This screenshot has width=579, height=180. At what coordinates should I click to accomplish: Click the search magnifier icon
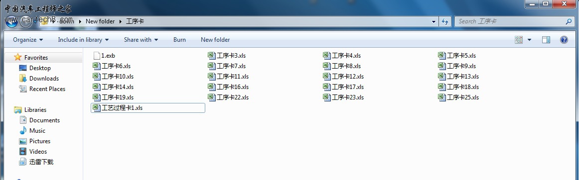(569, 21)
